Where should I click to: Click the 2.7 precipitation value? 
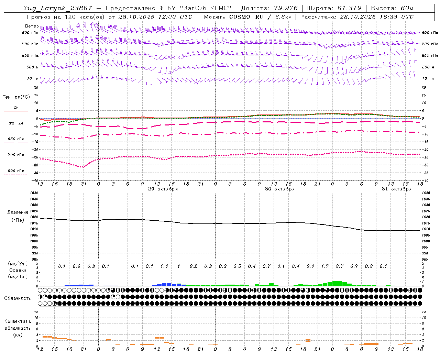340,266
